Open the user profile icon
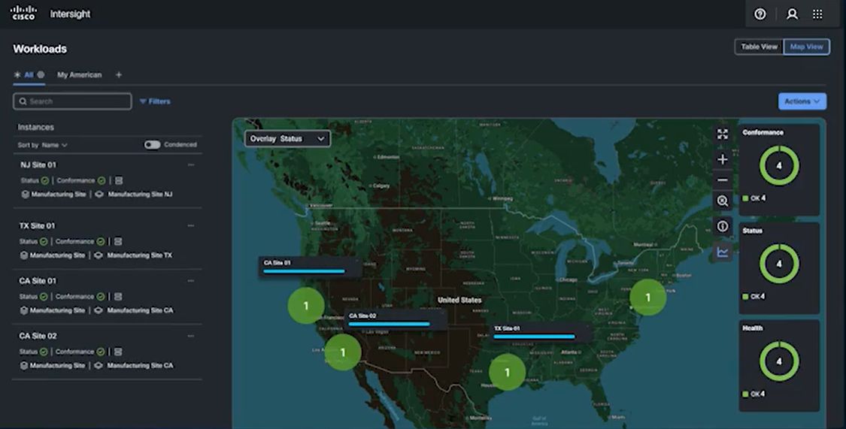This screenshot has width=846, height=429. coord(792,14)
